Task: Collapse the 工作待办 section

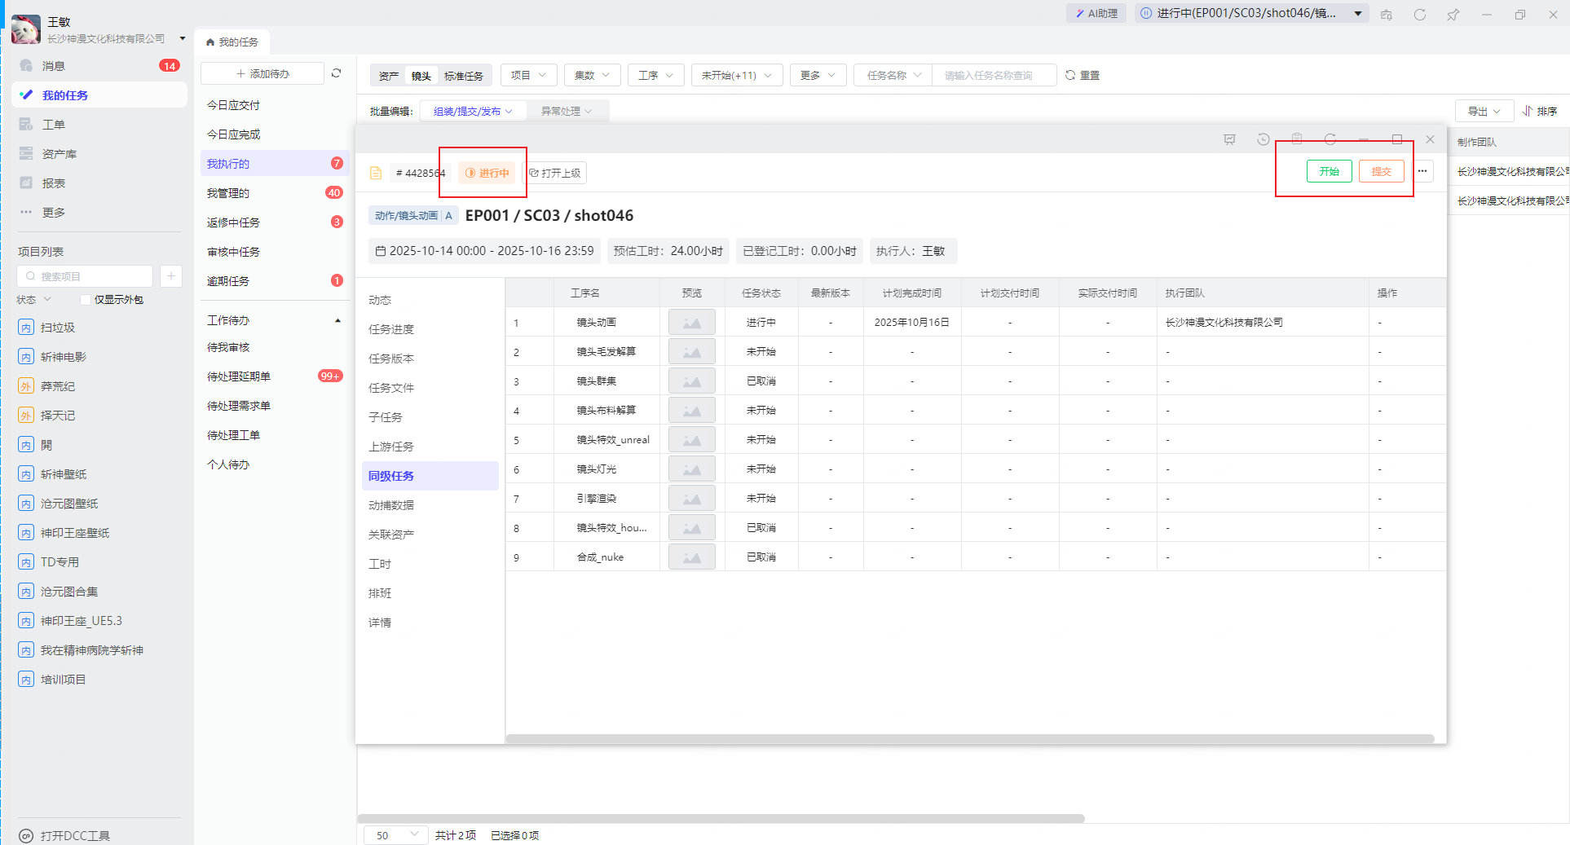Action: coord(337,320)
